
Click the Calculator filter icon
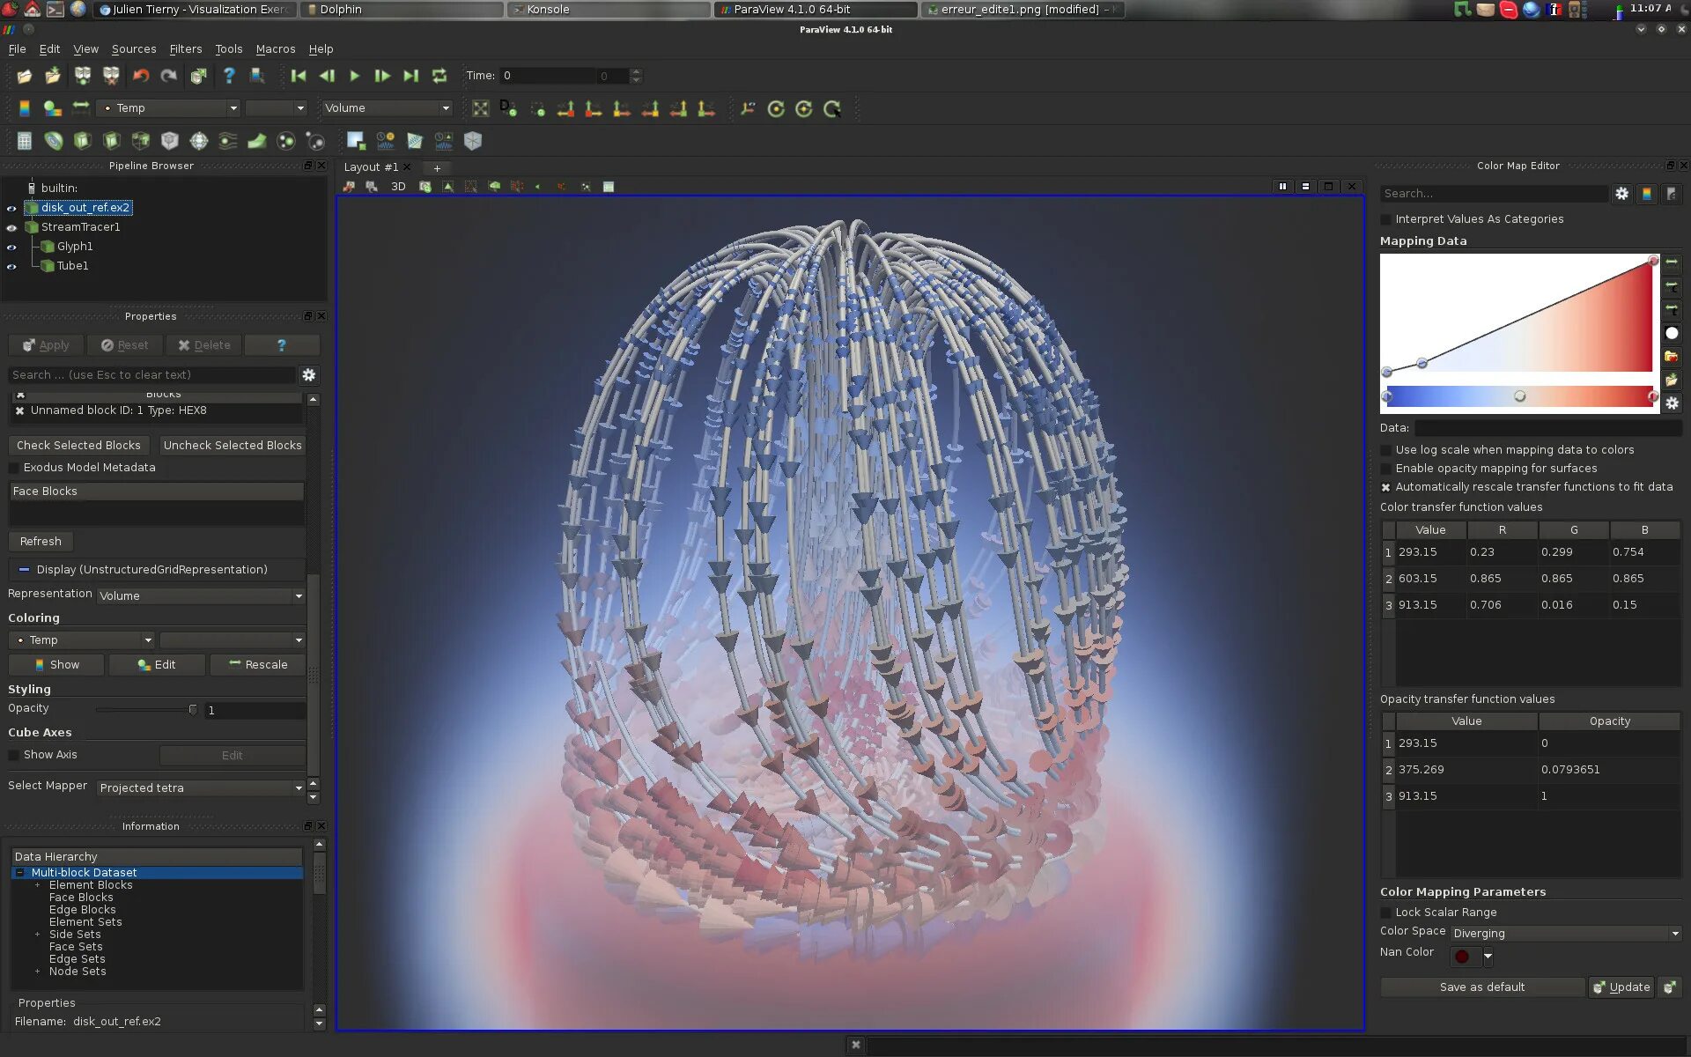(25, 141)
